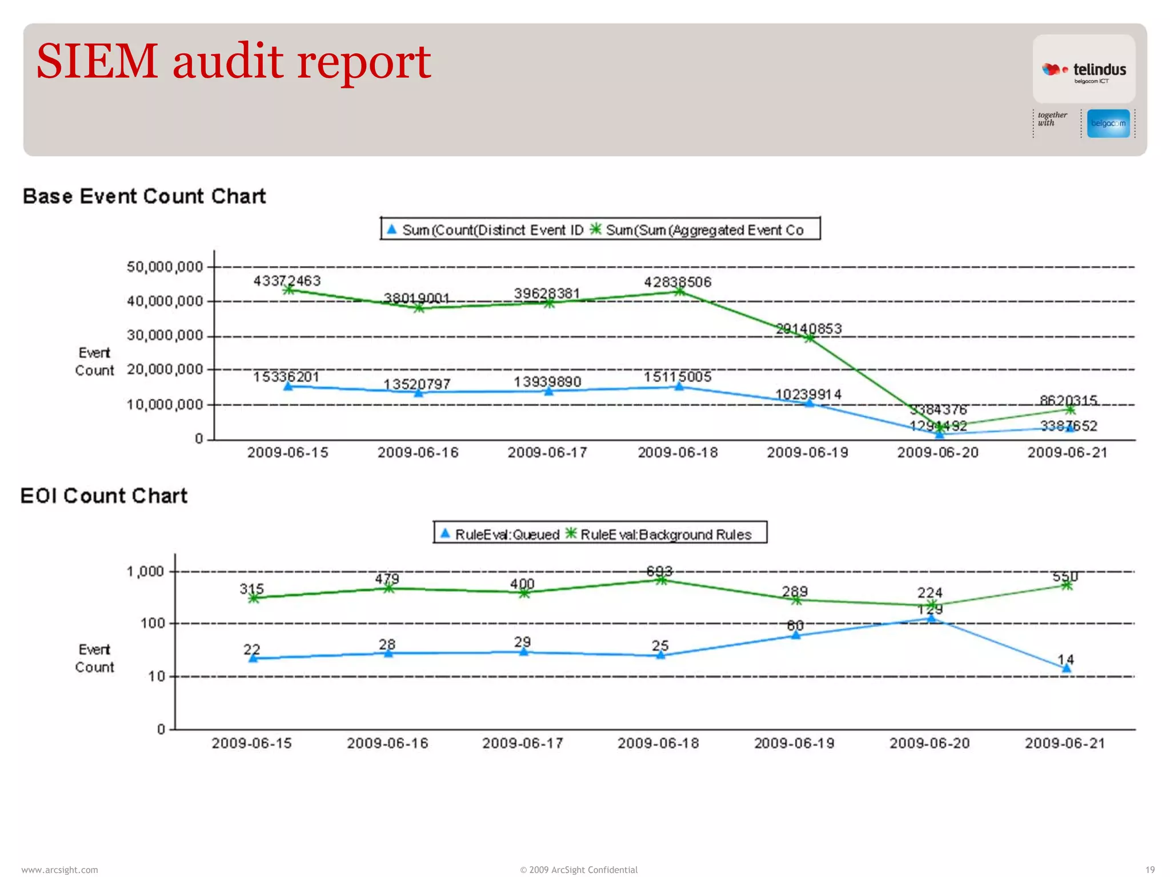This screenshot has height=877, width=1170.
Task: Click the blue triangle legend marker for Distinct Event ID
Action: coord(391,230)
